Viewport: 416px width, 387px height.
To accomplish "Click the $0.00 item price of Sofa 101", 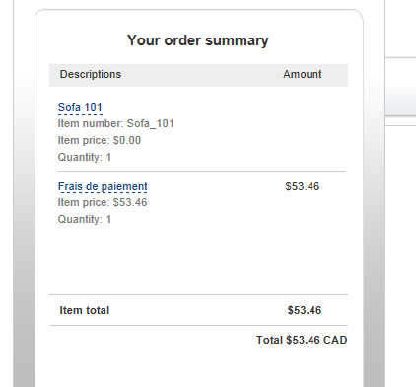I will coord(127,140).
